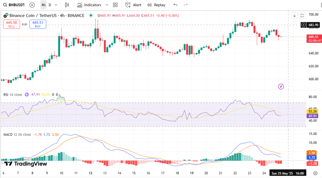Click the 700.00 price scale label

pos(314,14)
